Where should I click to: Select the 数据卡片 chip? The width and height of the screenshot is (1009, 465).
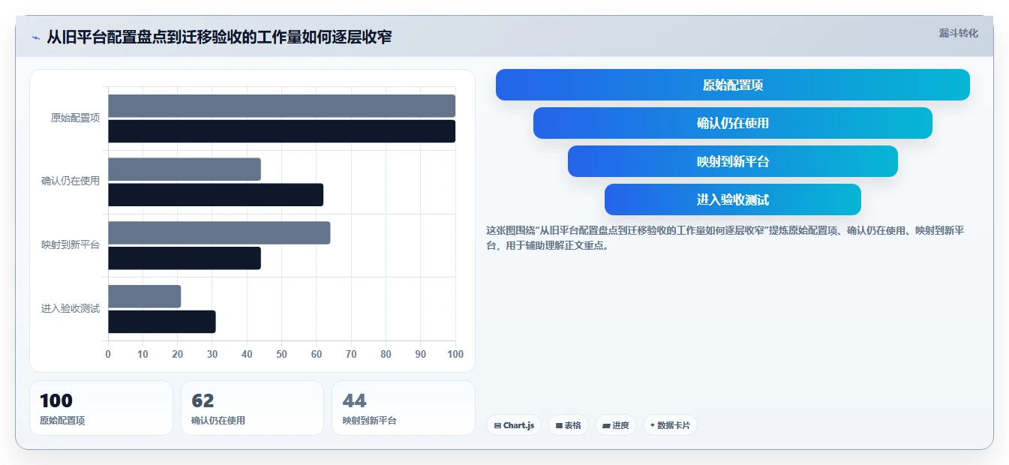[670, 425]
